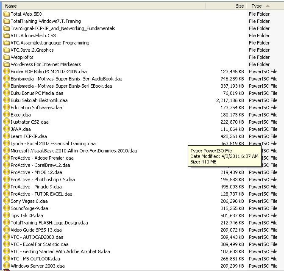
Task: Click the 107,603 KB size value
Action: click(x=232, y=252)
